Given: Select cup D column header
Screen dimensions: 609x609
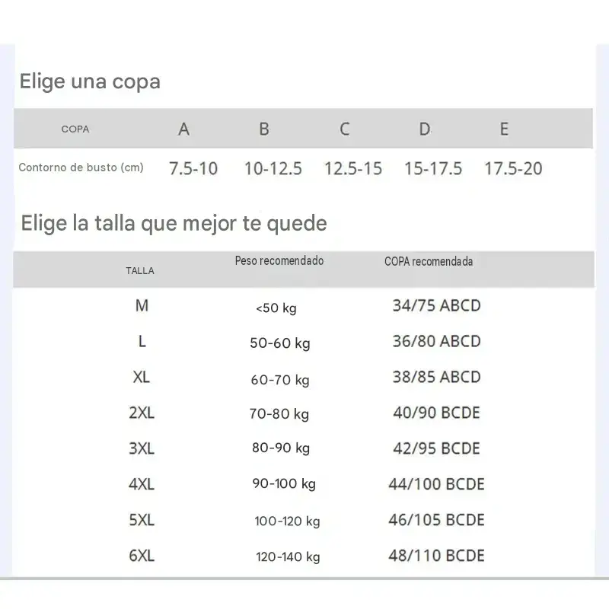Looking at the screenshot, I should [425, 129].
